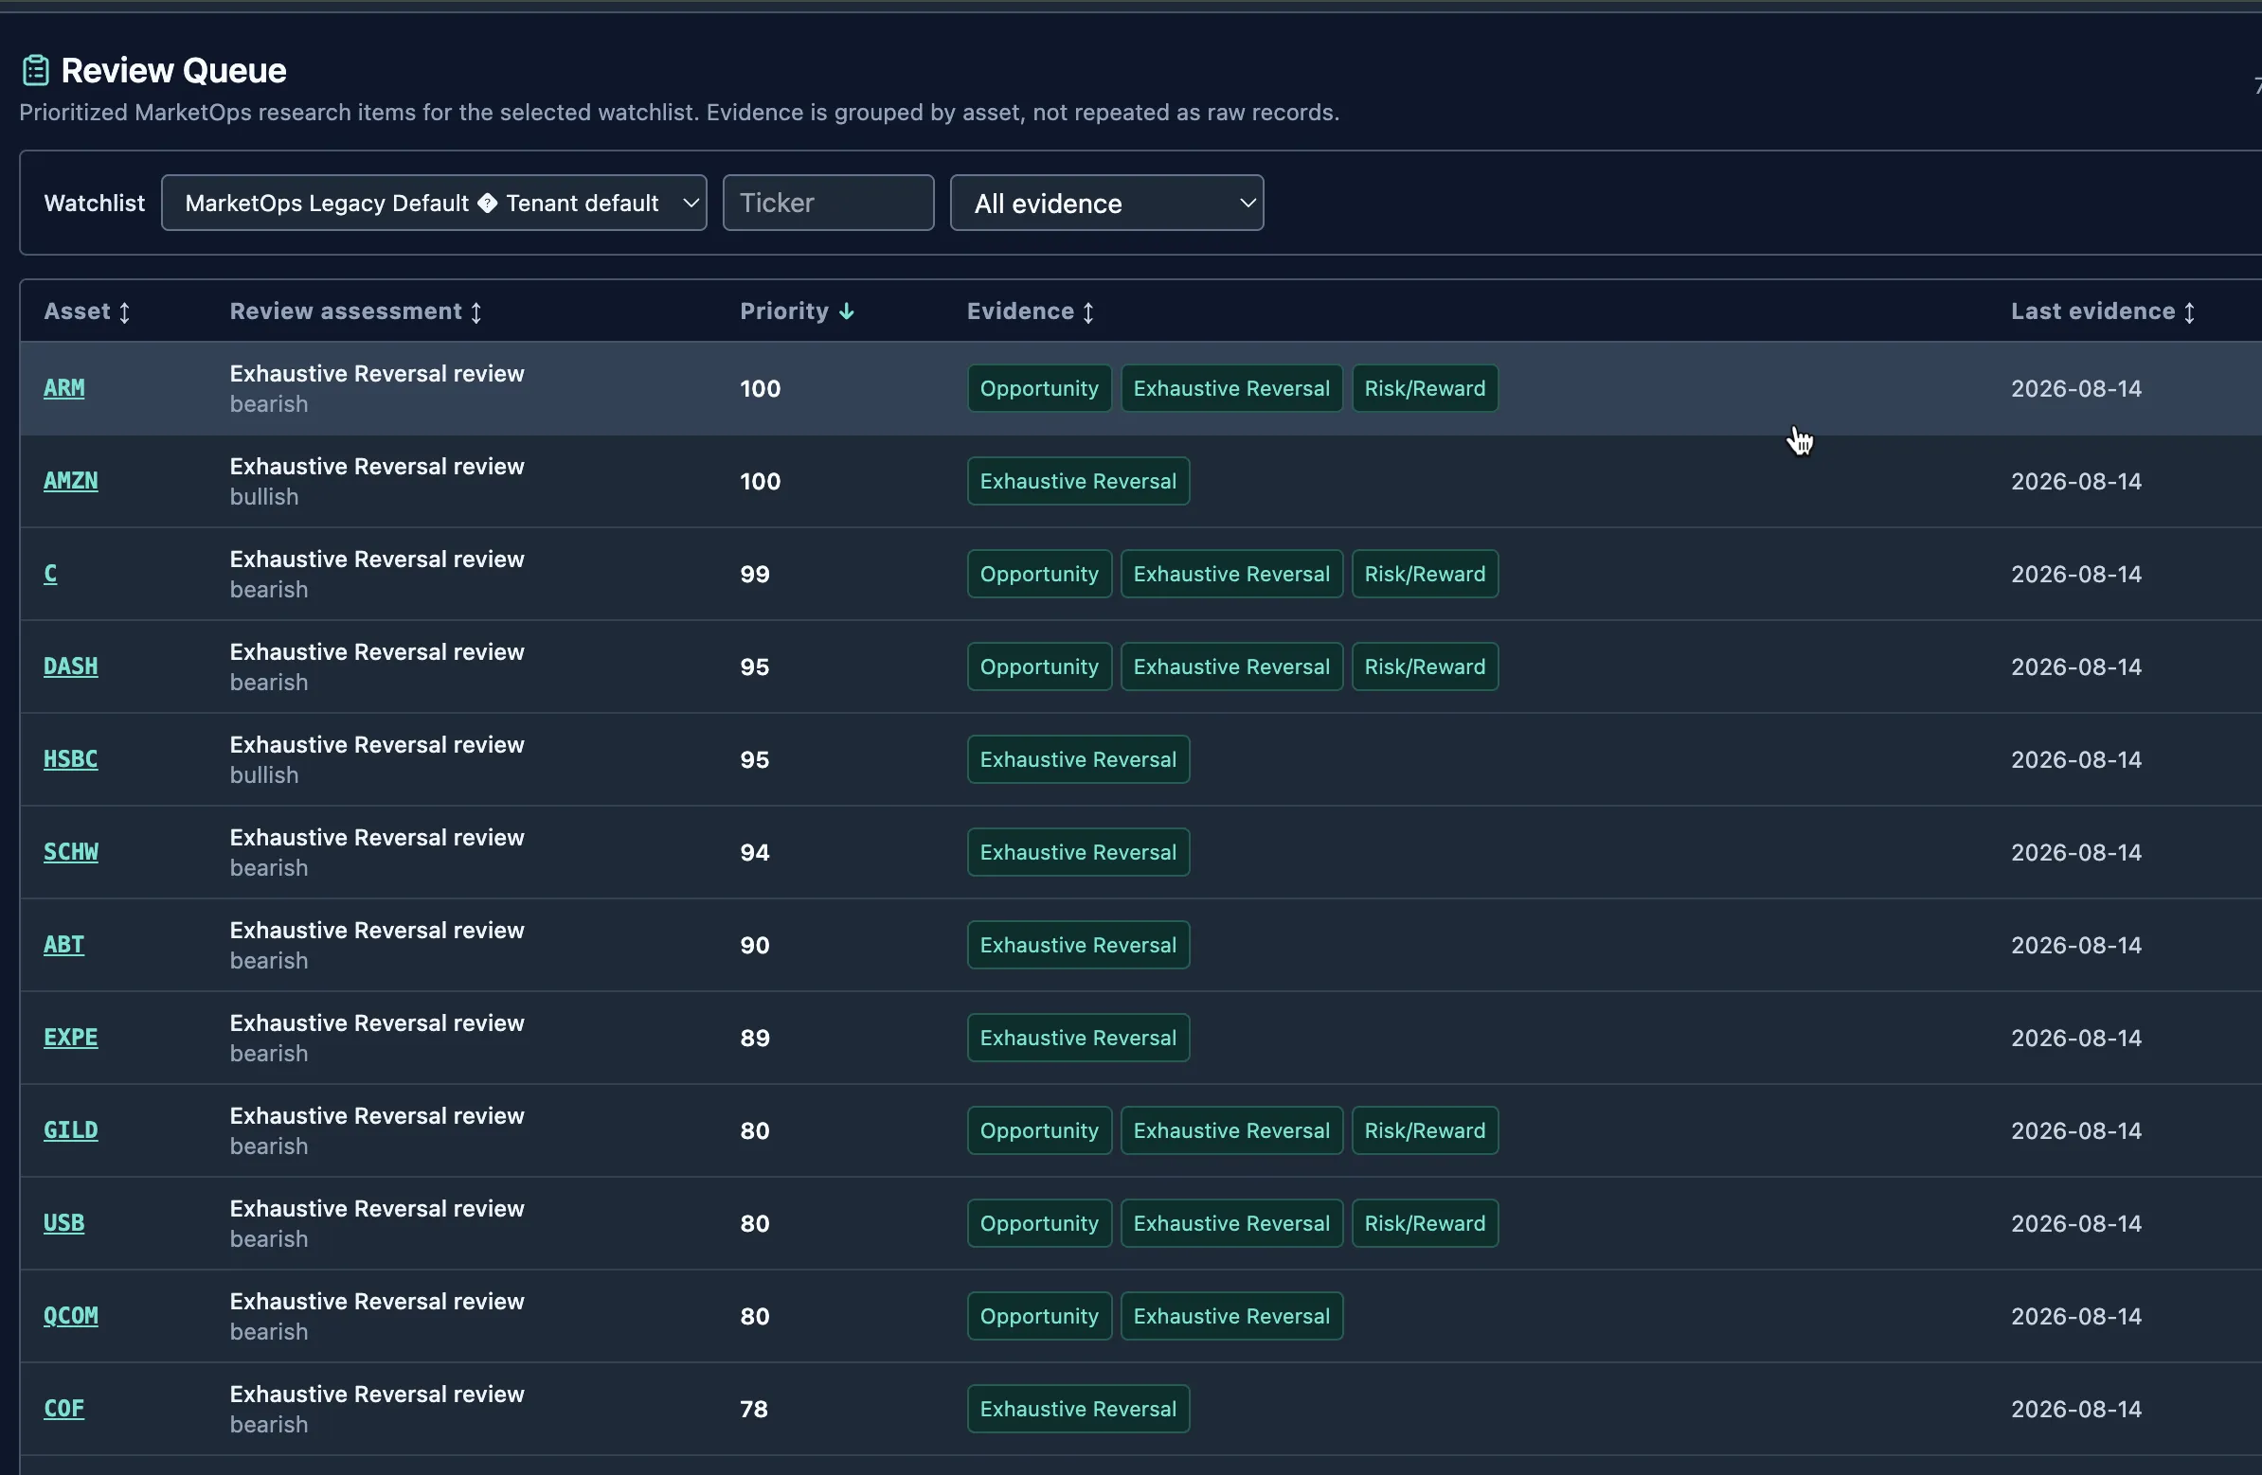This screenshot has height=1475, width=2262.
Task: Open the Watchlist MarketOps Legacy Default dropdown
Action: (x=434, y=203)
